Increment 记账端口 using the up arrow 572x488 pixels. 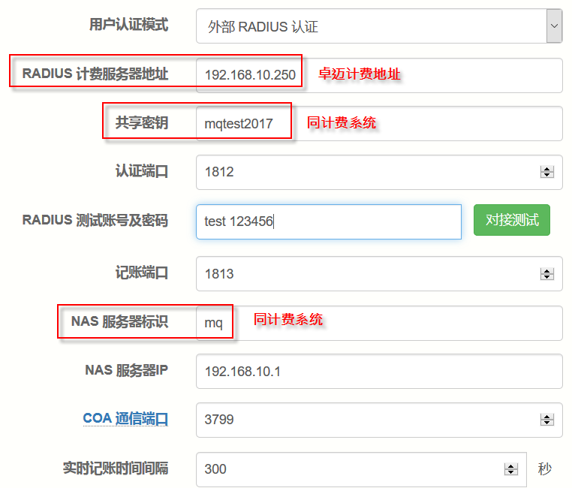[546, 271]
